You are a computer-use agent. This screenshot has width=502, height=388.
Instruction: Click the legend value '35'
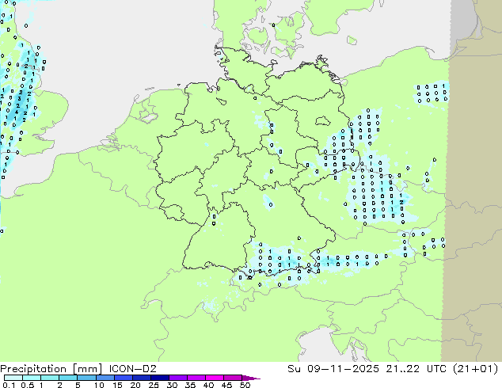click(x=190, y=385)
